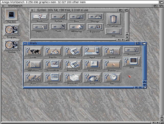Click the Prefs window vertical scrollbar
The image size is (164, 124).
click(x=145, y=63)
